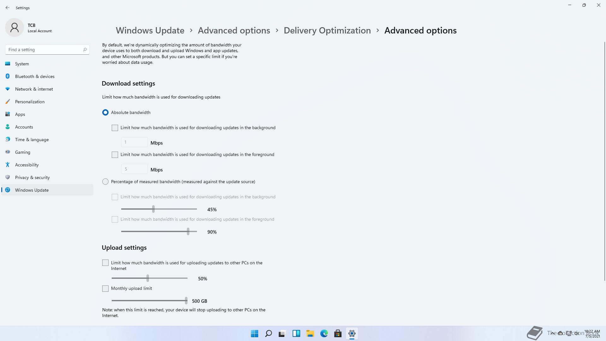Click the Time & language globe icon

pos(8,139)
